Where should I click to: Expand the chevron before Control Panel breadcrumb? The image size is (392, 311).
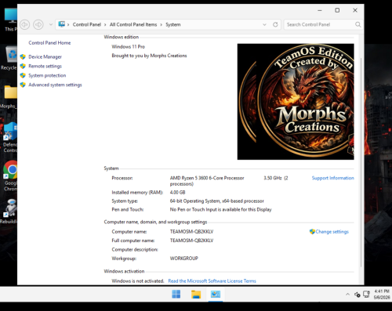tap(68, 25)
